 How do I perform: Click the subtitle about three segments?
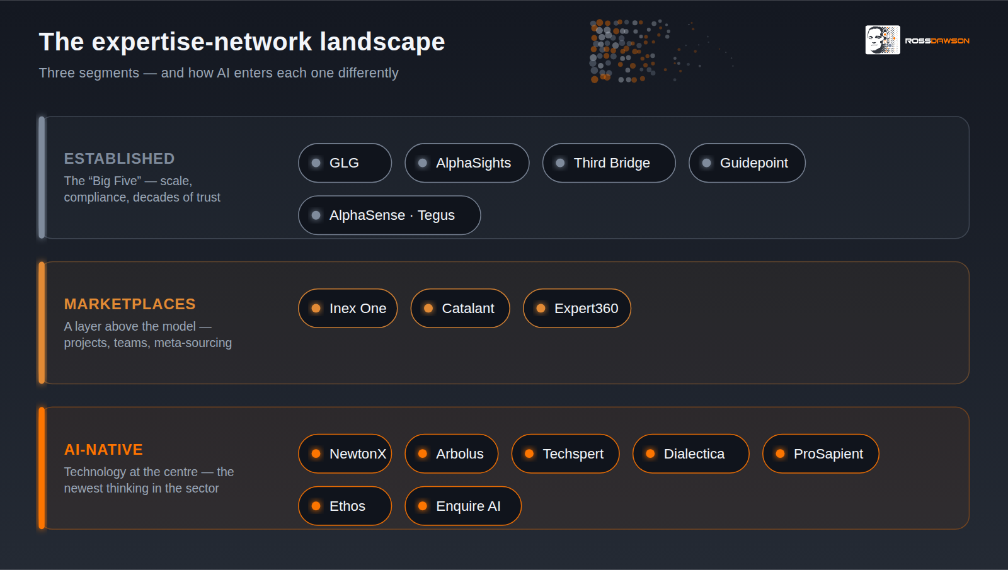click(219, 73)
